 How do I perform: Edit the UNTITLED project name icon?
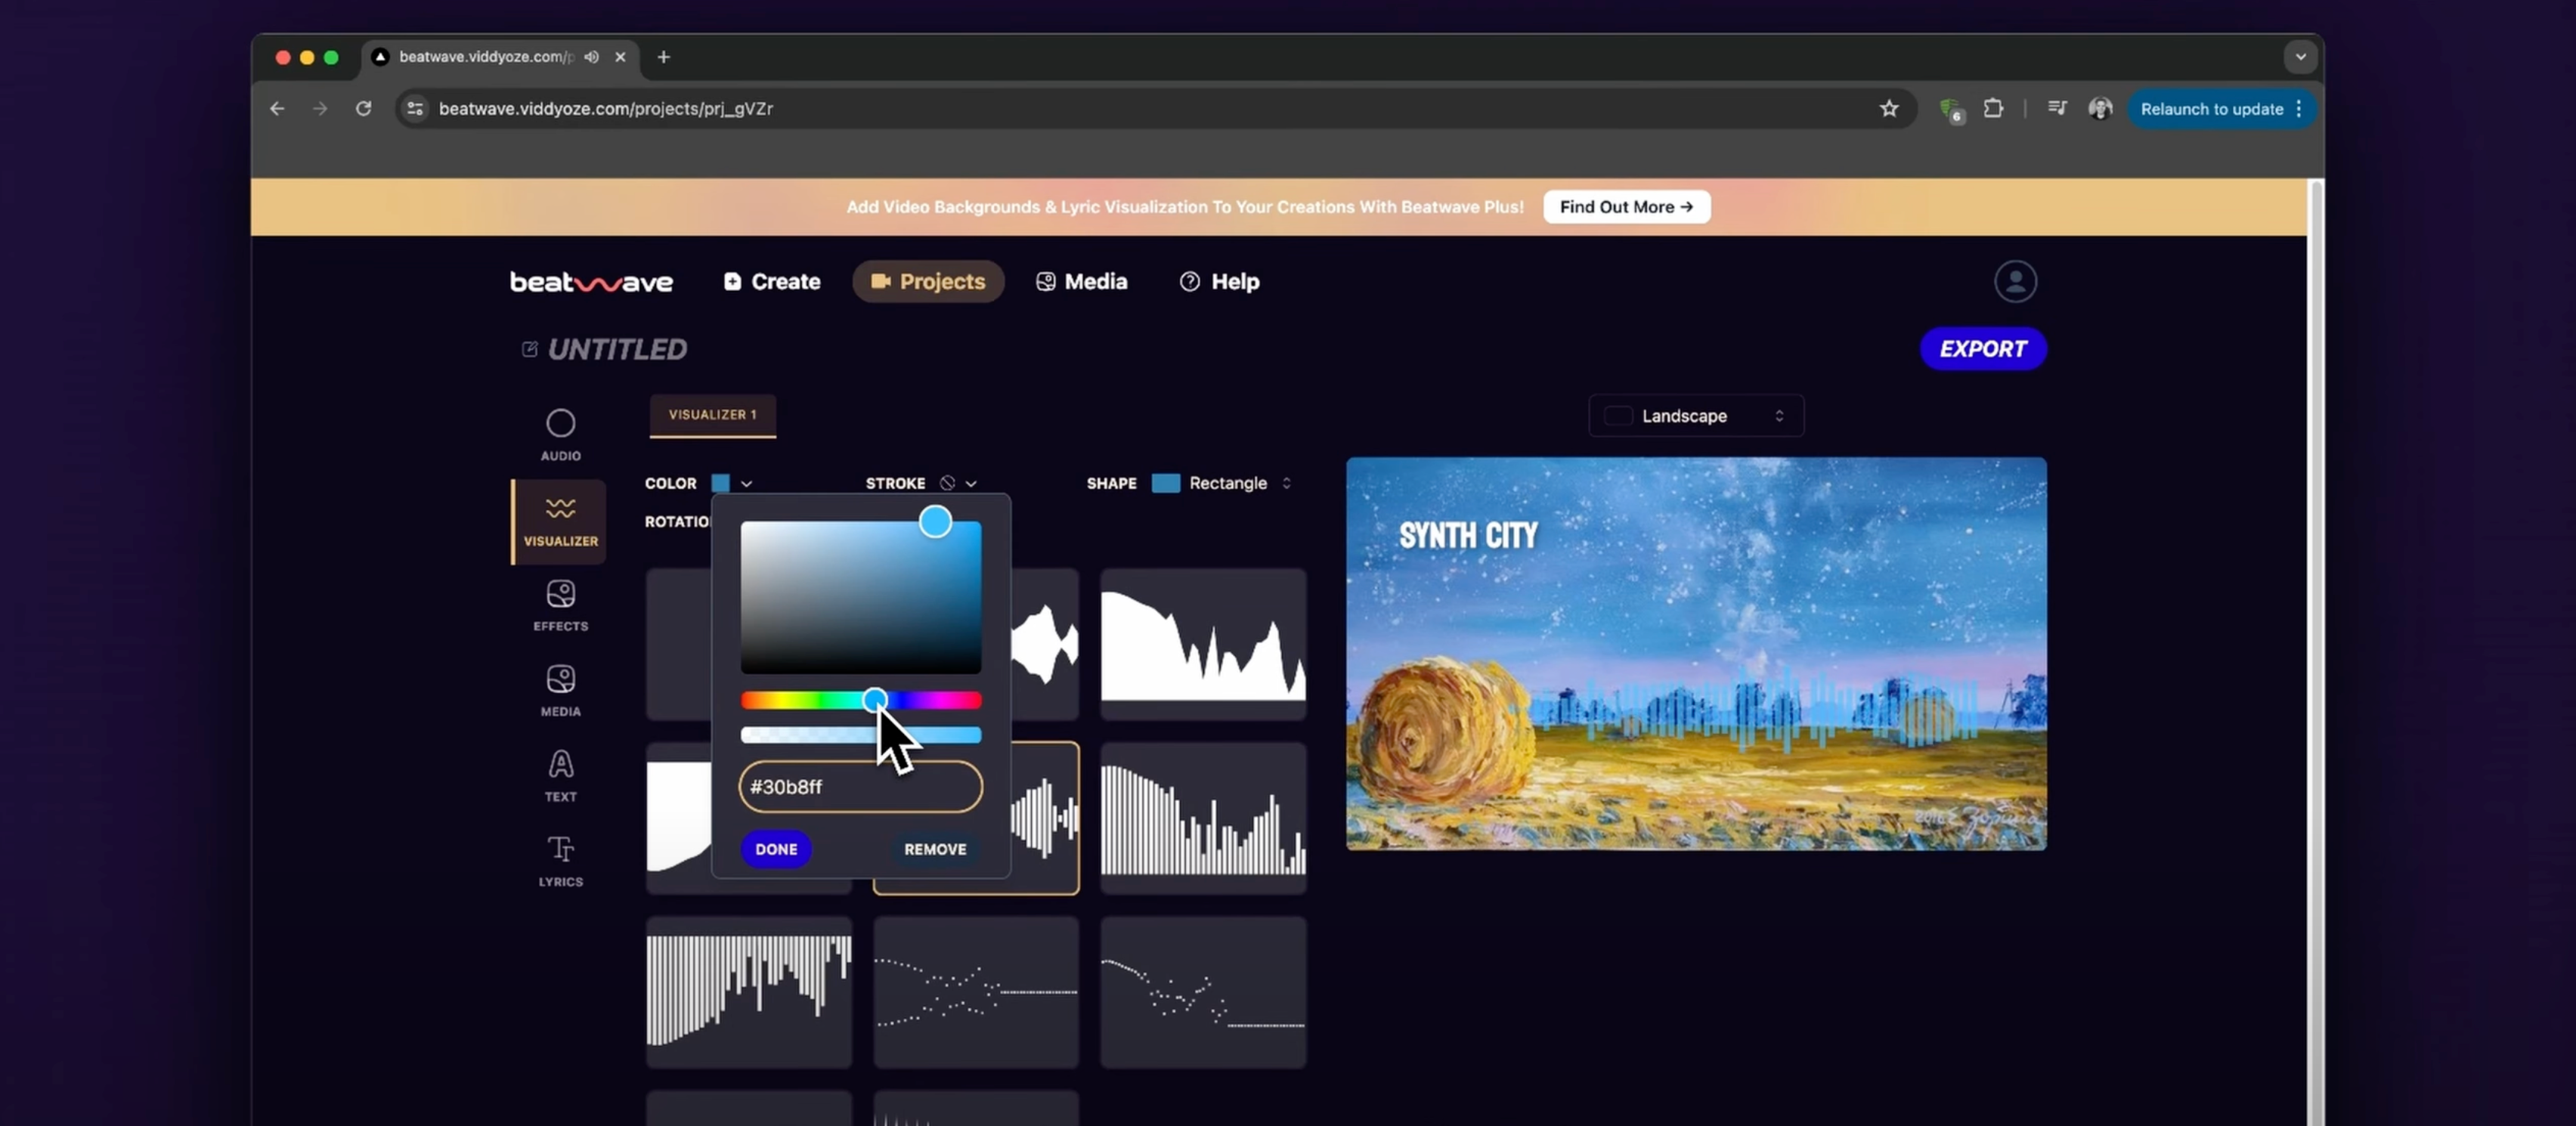point(529,349)
